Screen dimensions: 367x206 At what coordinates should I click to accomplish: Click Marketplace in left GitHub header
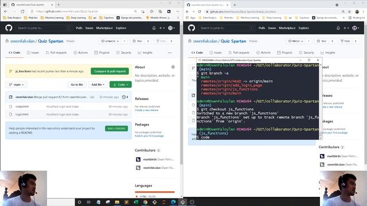(x=104, y=28)
